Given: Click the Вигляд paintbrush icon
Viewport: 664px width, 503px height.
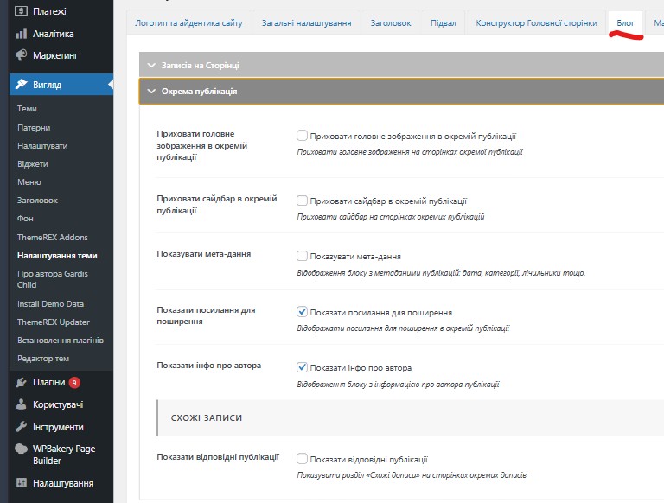Looking at the screenshot, I should pyautogui.click(x=21, y=84).
